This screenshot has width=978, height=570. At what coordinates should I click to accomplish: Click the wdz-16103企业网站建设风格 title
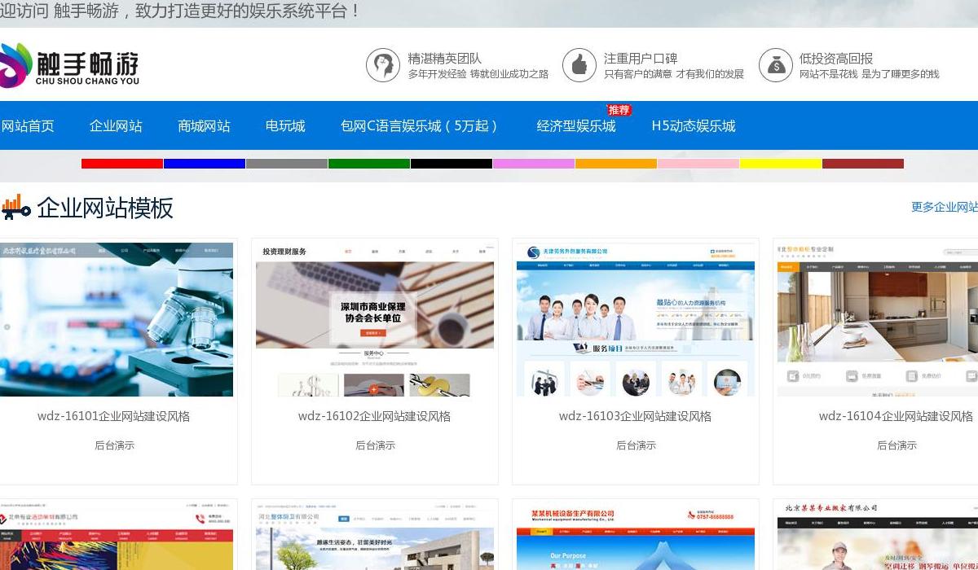pos(635,416)
